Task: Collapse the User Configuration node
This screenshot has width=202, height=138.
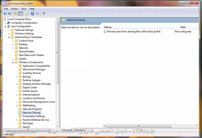Action: (x=5, y=26)
